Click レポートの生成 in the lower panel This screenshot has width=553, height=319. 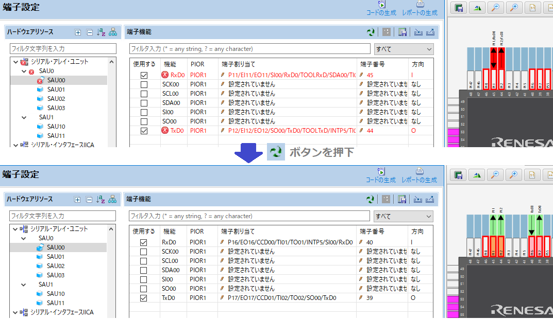coord(419,175)
